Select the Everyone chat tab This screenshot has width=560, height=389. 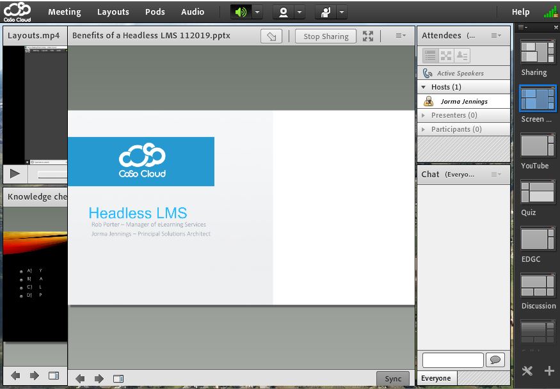point(436,378)
